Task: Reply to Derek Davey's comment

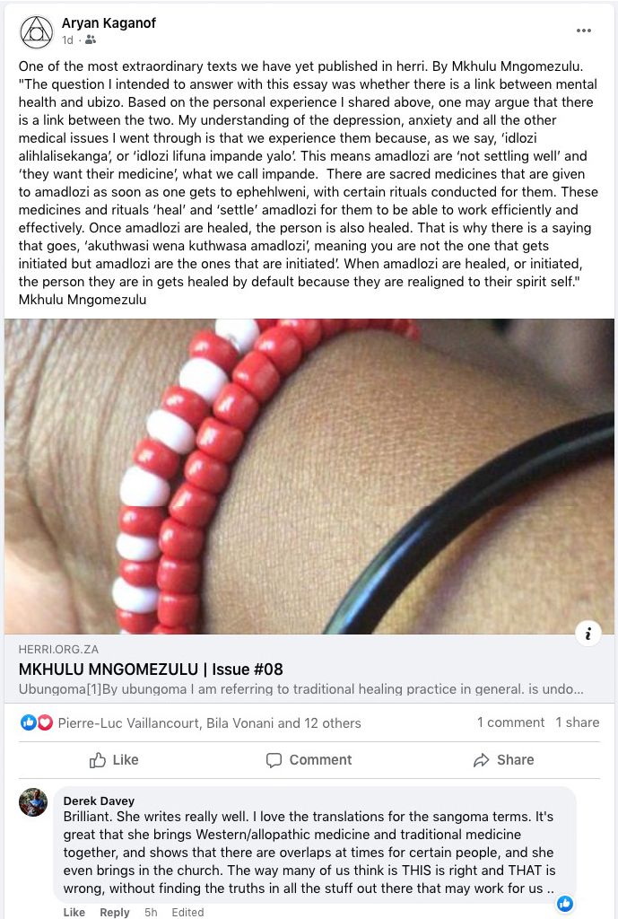Action: [x=115, y=912]
